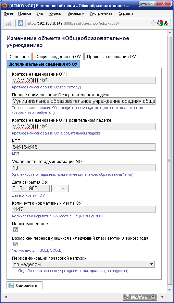Click the status bar close X icon
The height and width of the screenshot is (303, 174).
(x=6, y=297)
